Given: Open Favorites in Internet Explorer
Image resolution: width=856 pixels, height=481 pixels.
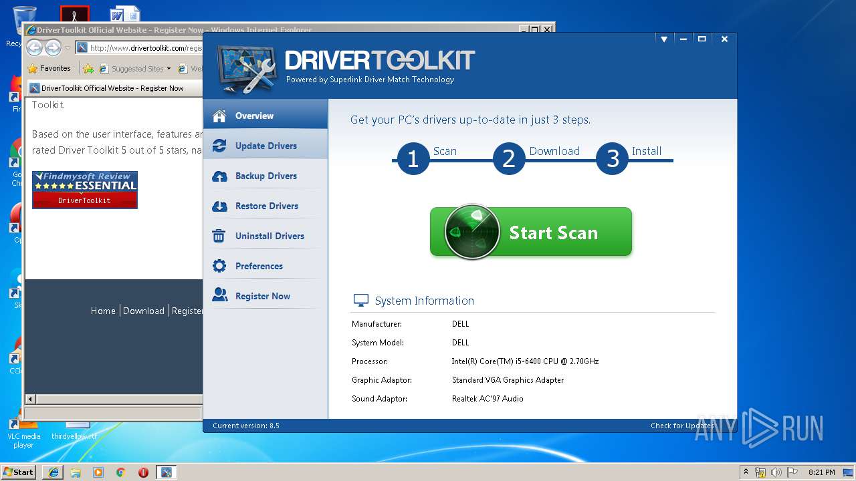Looking at the screenshot, I should tap(49, 68).
